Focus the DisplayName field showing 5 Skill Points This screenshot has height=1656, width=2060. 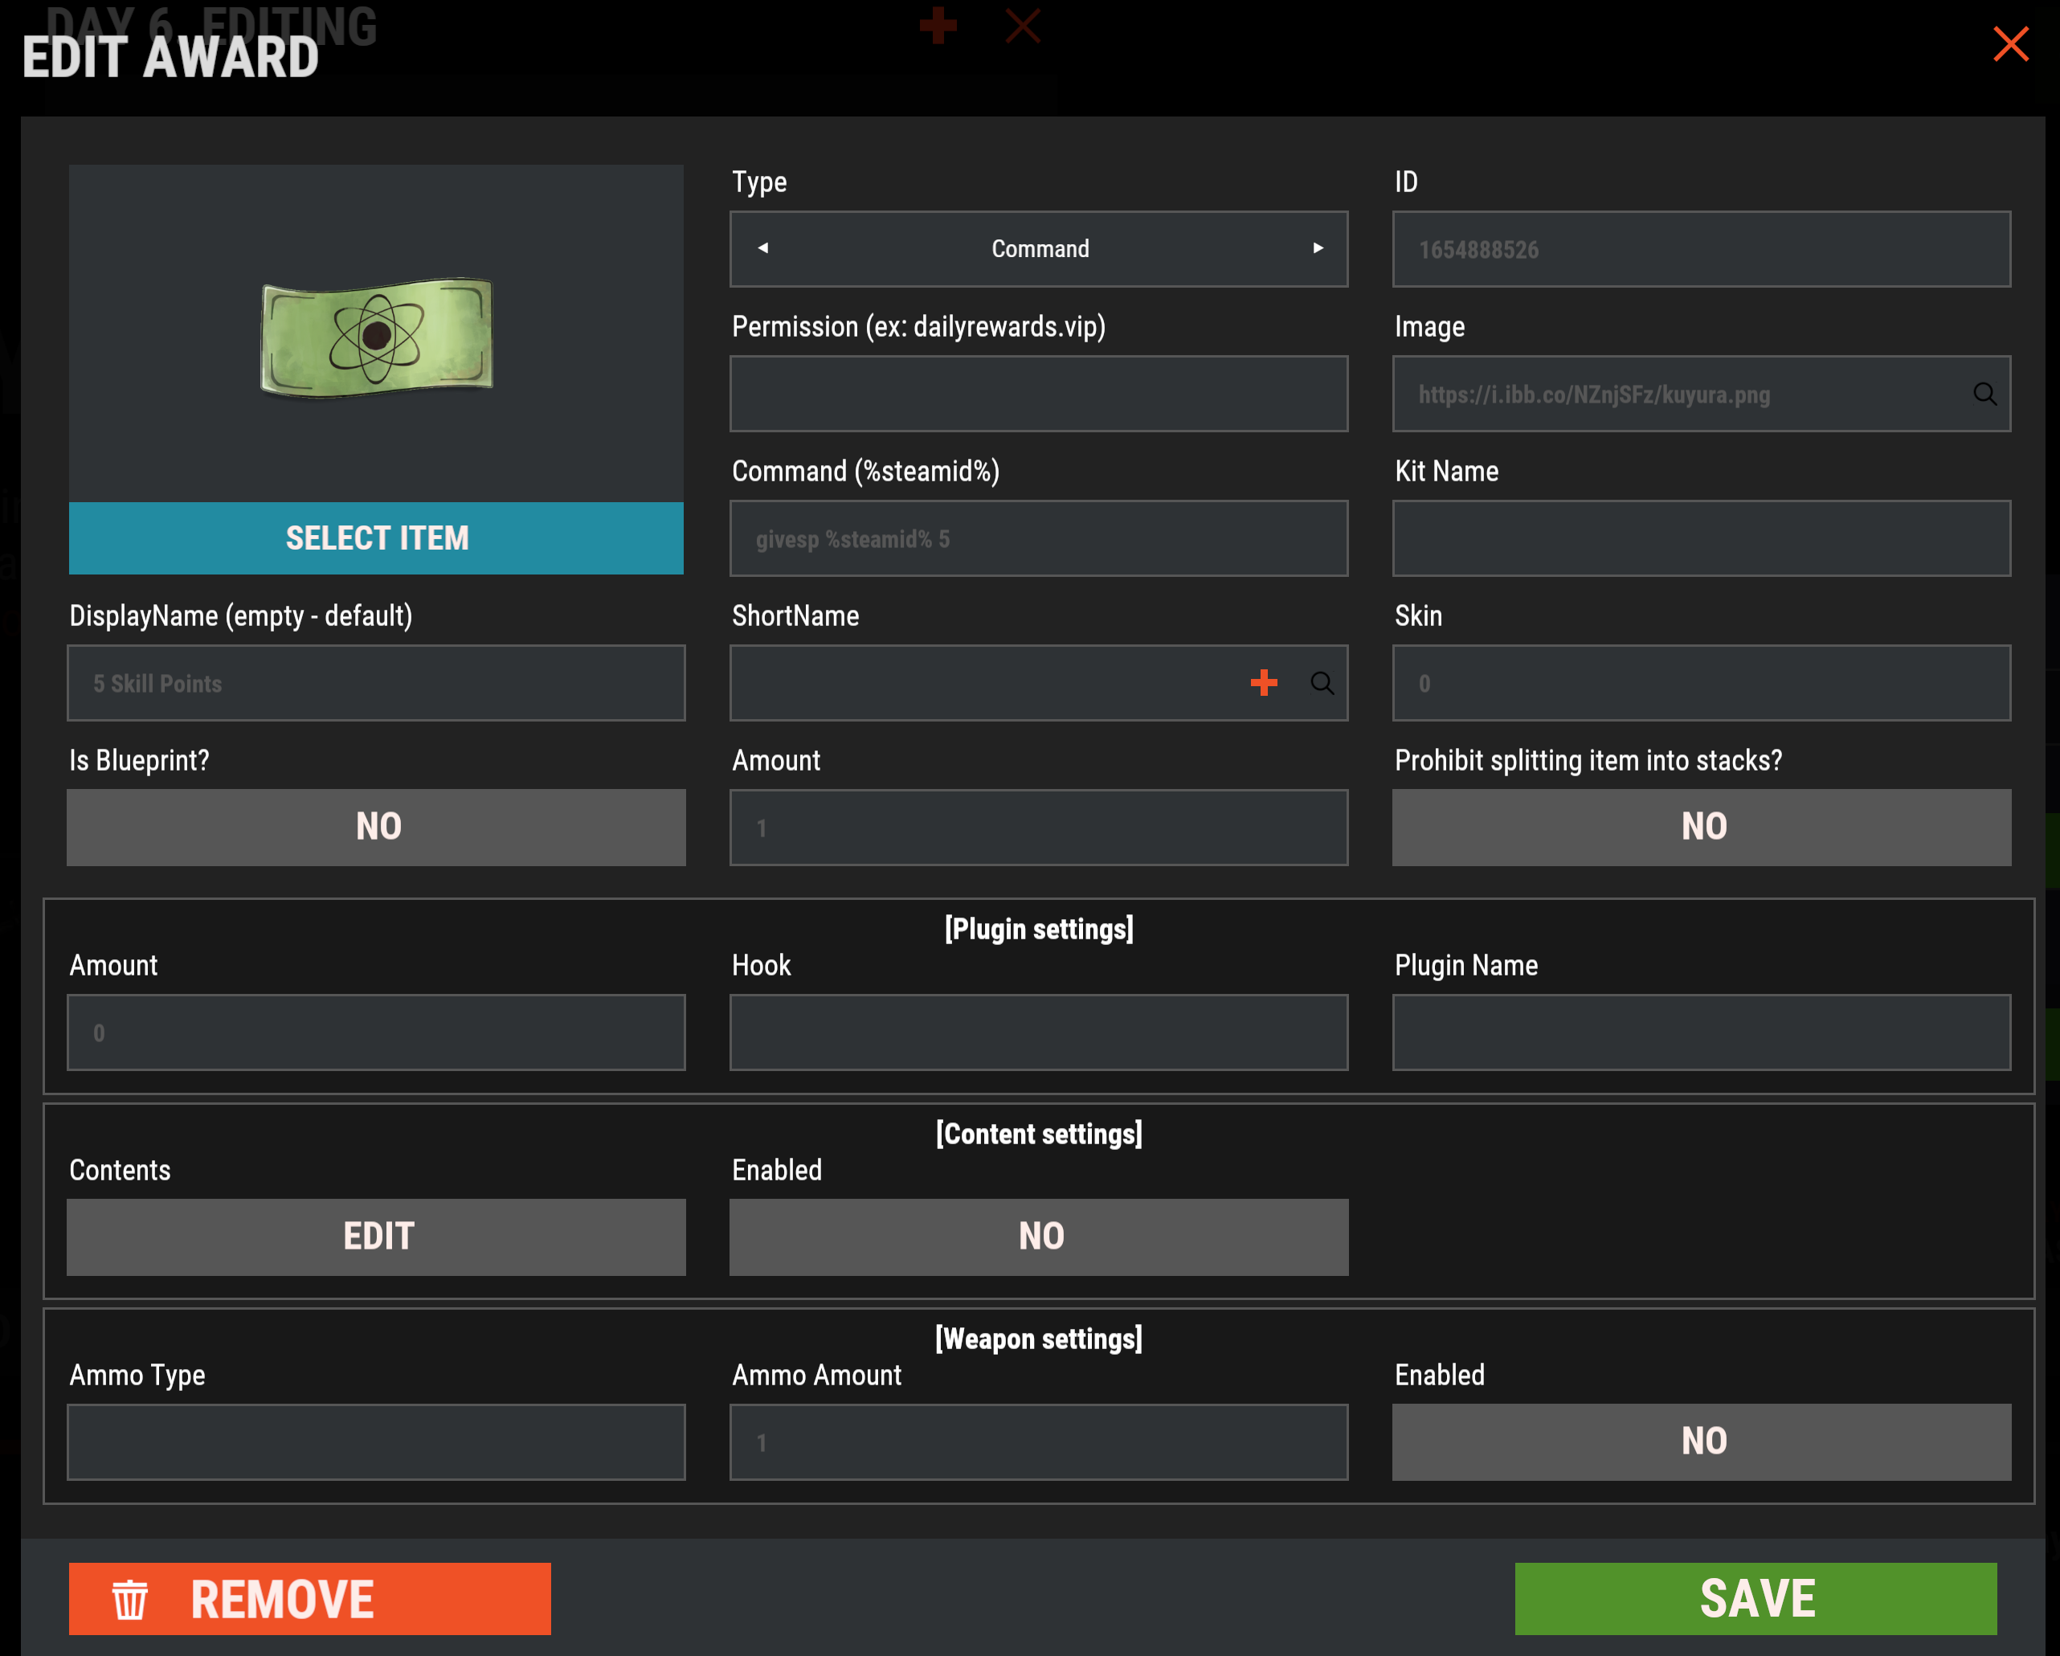pos(377,683)
